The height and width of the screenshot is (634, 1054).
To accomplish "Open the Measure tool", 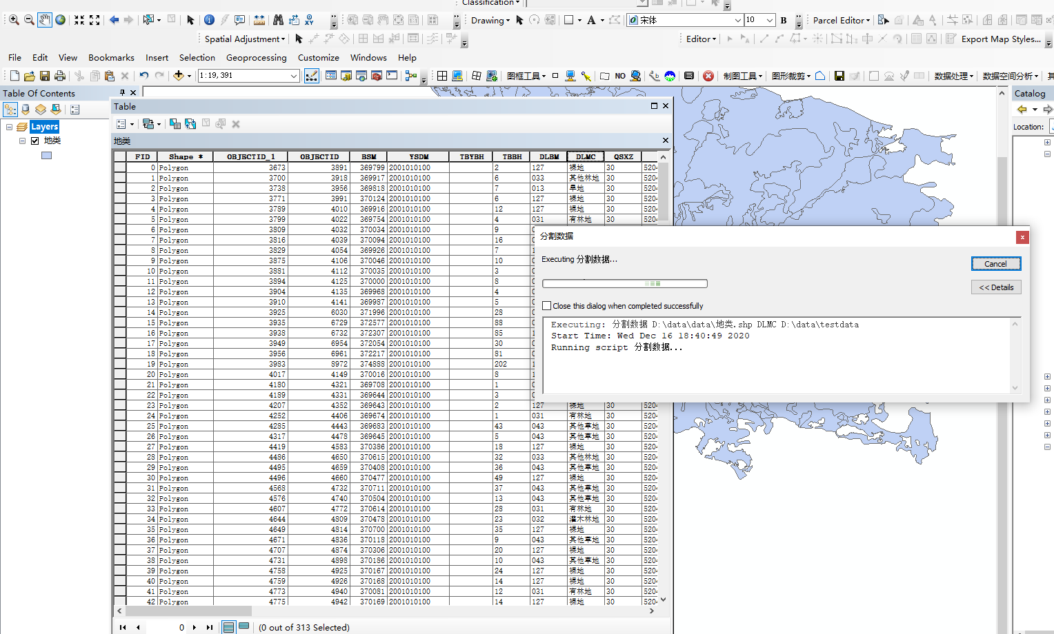I will (x=259, y=20).
